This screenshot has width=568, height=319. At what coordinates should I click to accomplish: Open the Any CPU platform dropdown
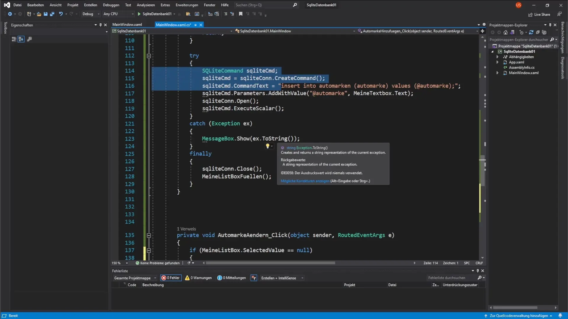(x=118, y=14)
